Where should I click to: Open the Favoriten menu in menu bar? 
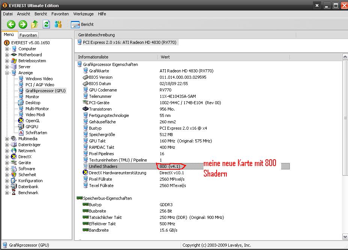(60, 14)
